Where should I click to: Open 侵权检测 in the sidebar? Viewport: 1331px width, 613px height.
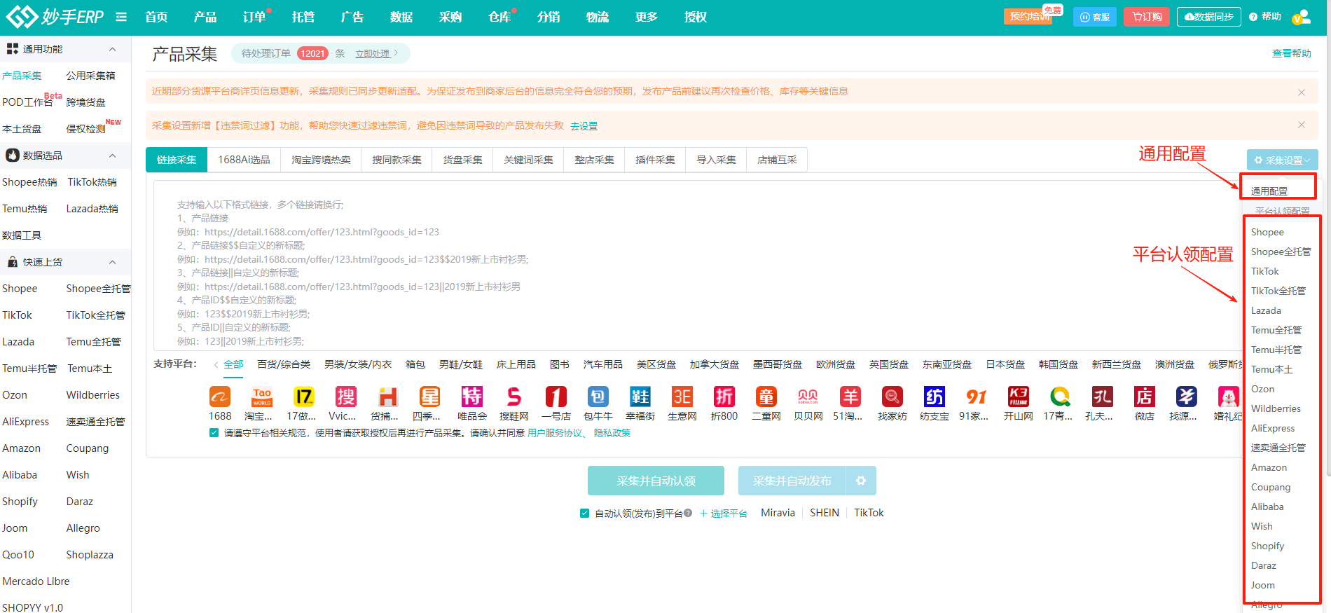(85, 129)
